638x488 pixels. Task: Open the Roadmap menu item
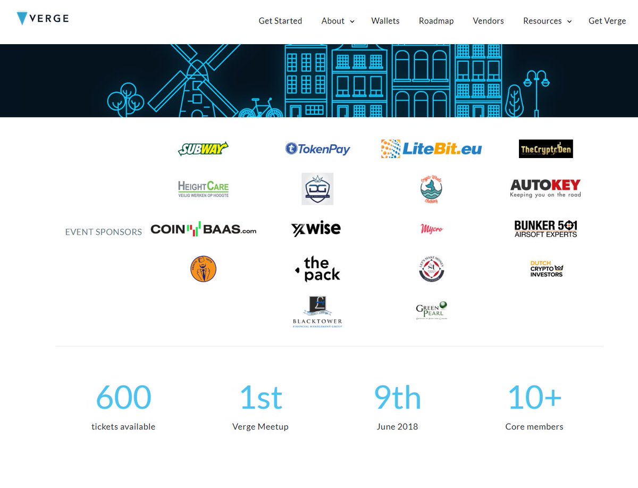436,21
